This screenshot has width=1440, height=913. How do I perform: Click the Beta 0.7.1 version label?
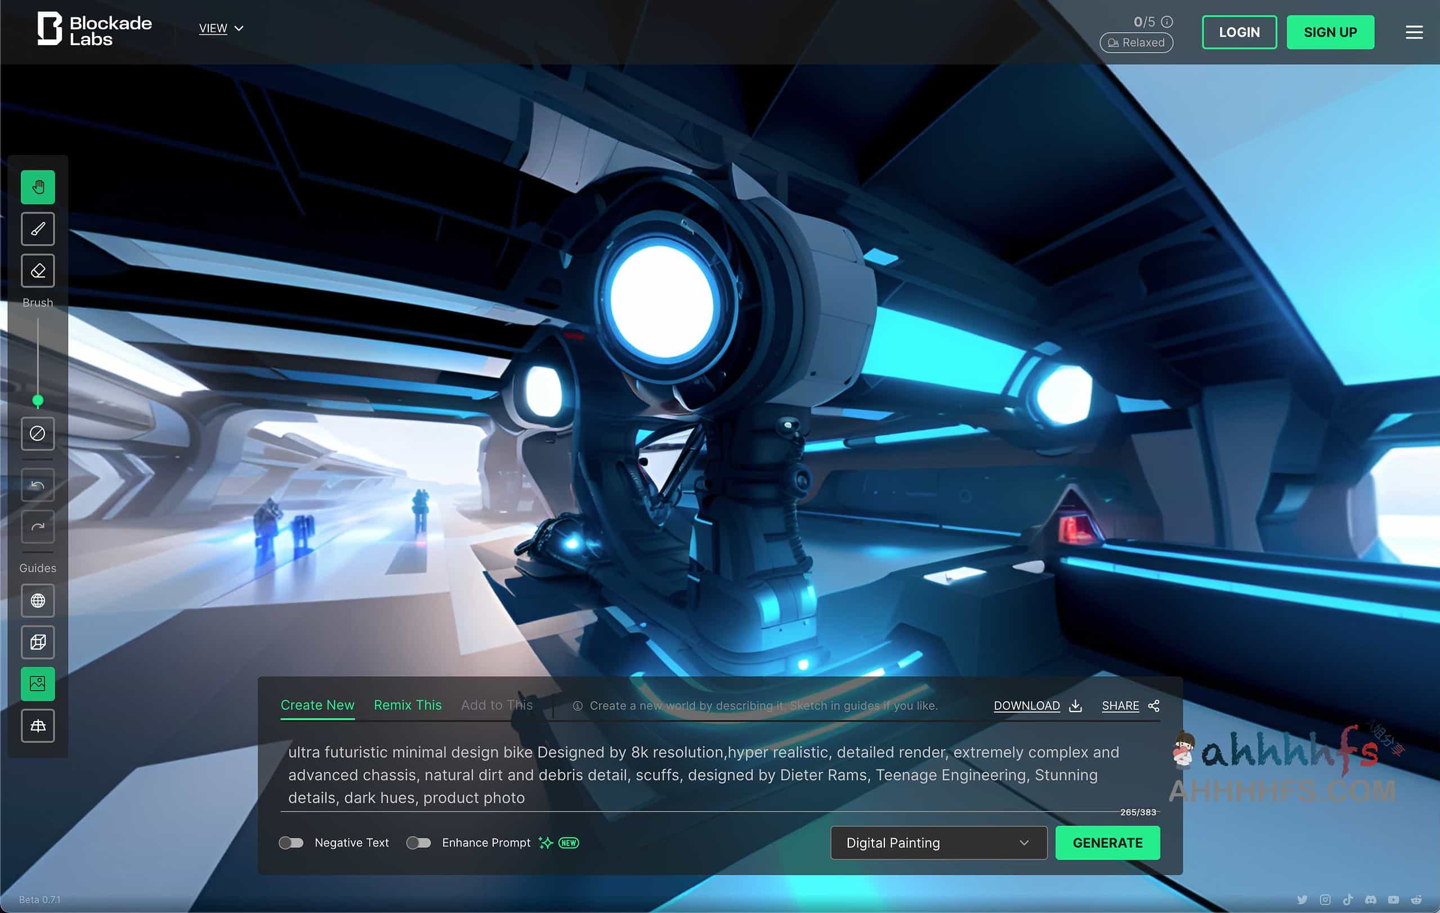point(39,900)
